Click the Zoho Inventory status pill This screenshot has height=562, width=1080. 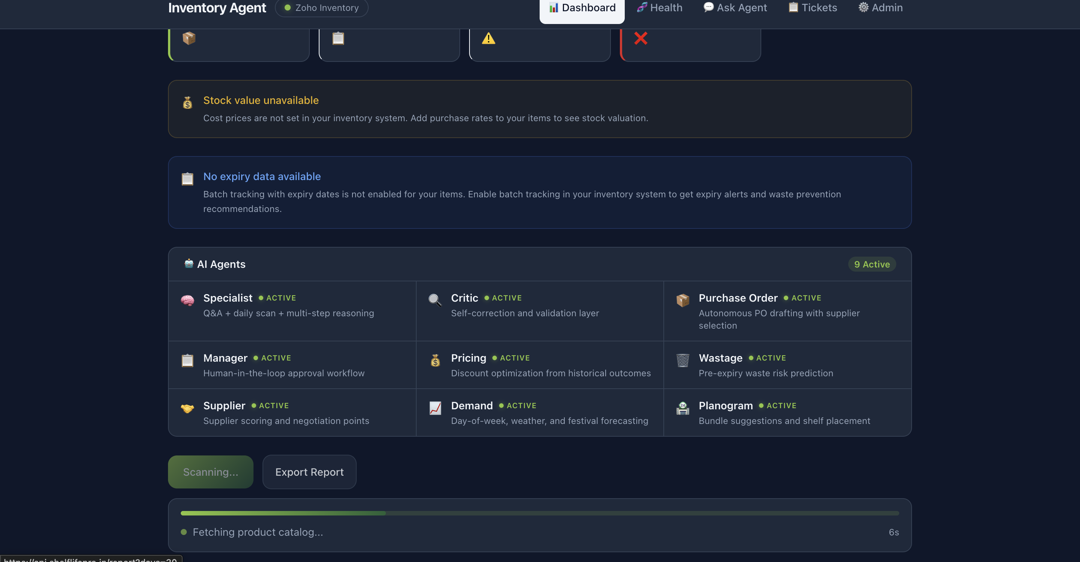pos(322,8)
